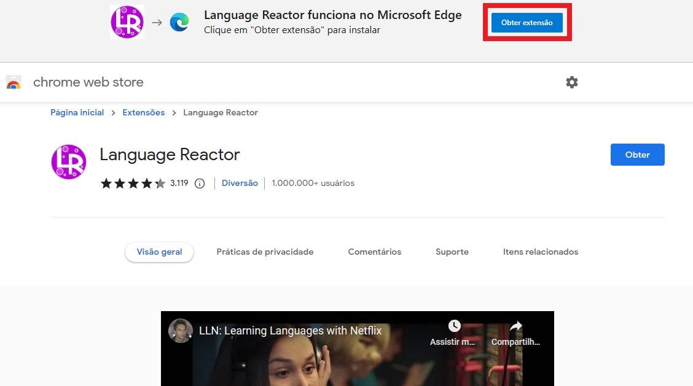Open the Diversão category link
Viewport: 693px width, 386px height.
[240, 183]
